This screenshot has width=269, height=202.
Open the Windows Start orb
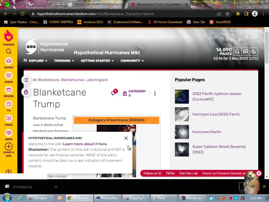[7, 198]
